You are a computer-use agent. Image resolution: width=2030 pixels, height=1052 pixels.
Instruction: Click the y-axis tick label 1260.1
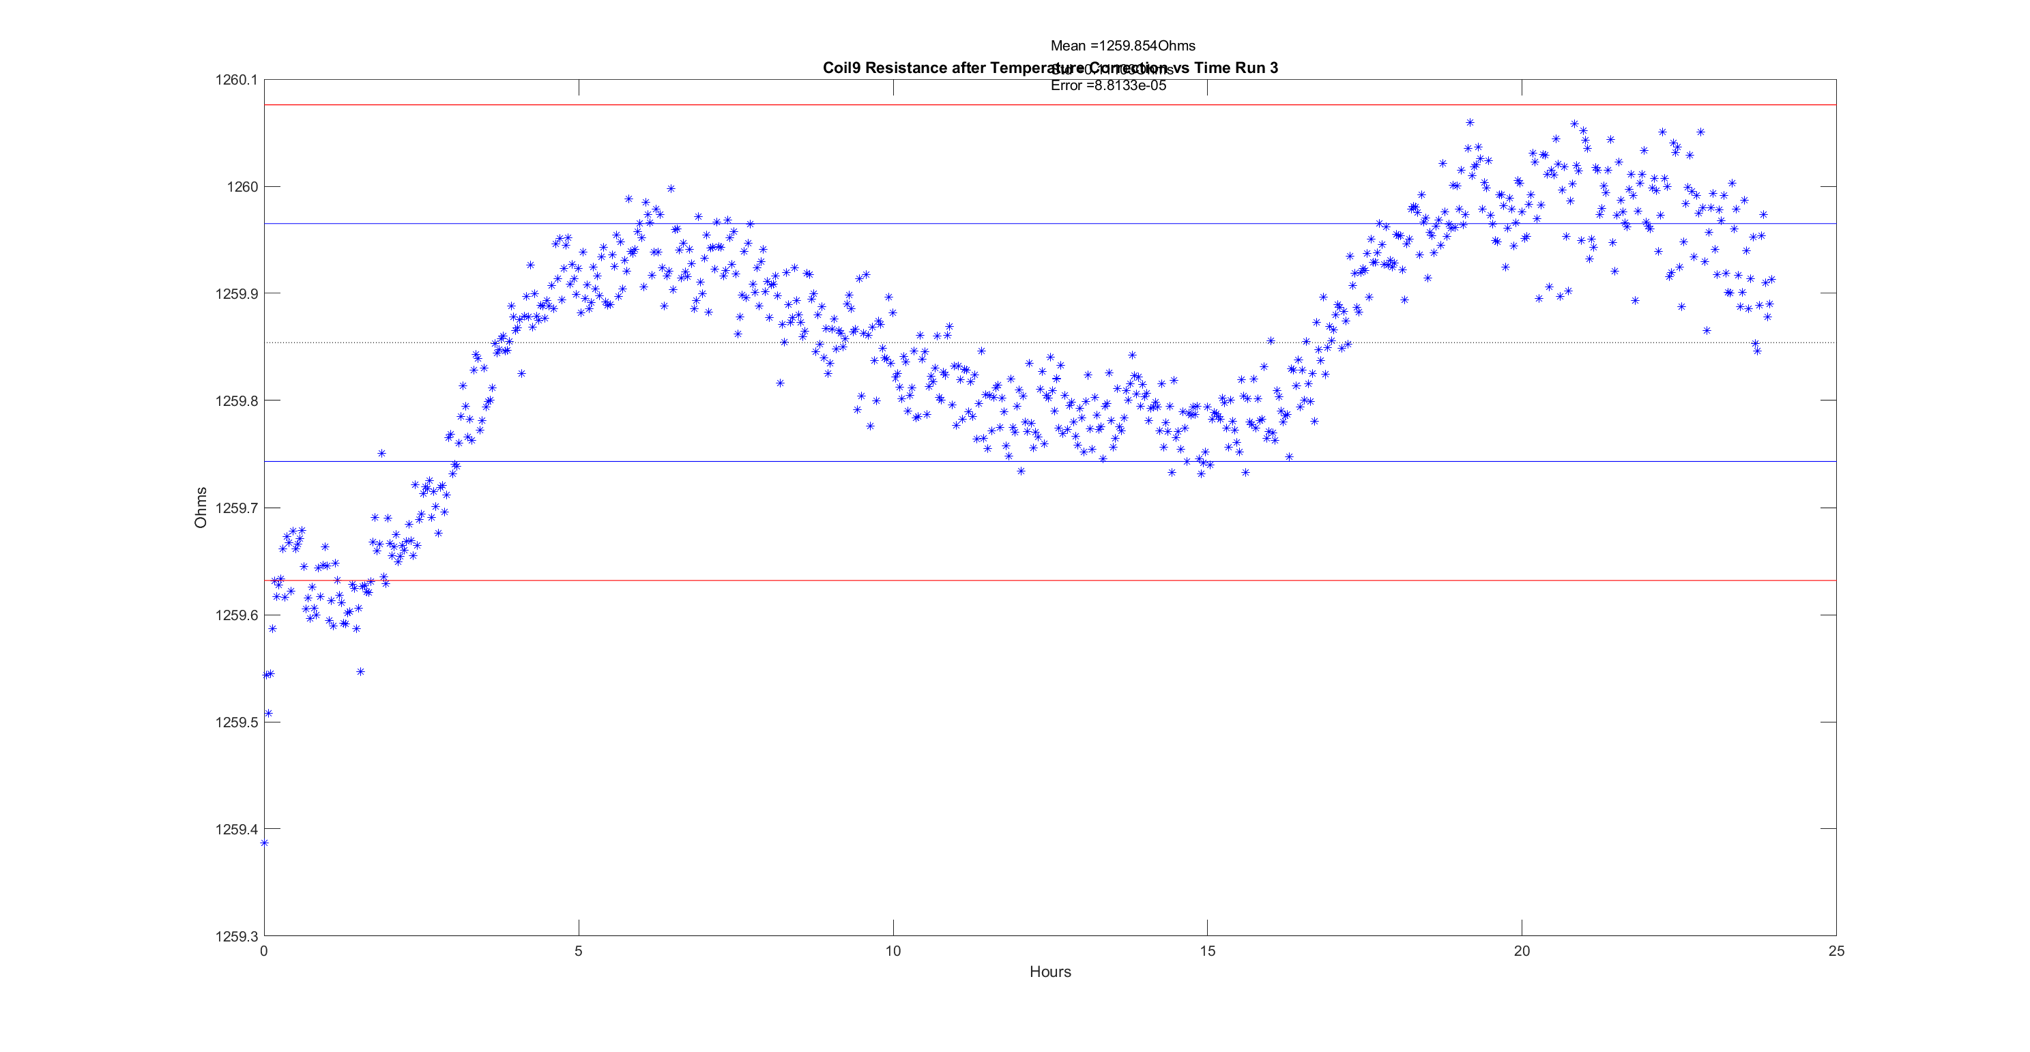[x=236, y=80]
